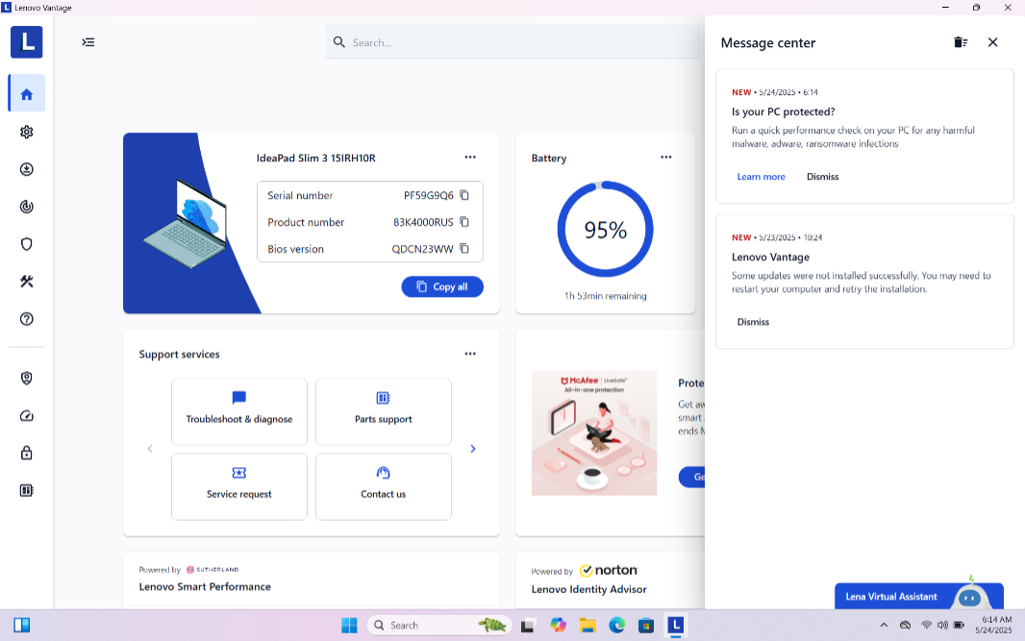Open Task View on taskbar
1025x641 pixels.
528,626
